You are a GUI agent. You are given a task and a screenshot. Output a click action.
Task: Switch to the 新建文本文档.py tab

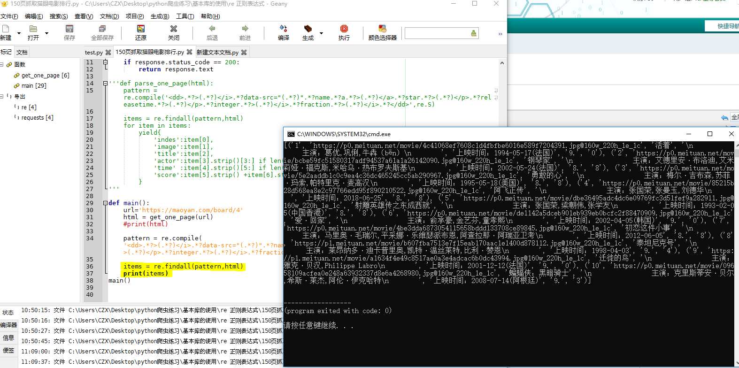point(217,53)
